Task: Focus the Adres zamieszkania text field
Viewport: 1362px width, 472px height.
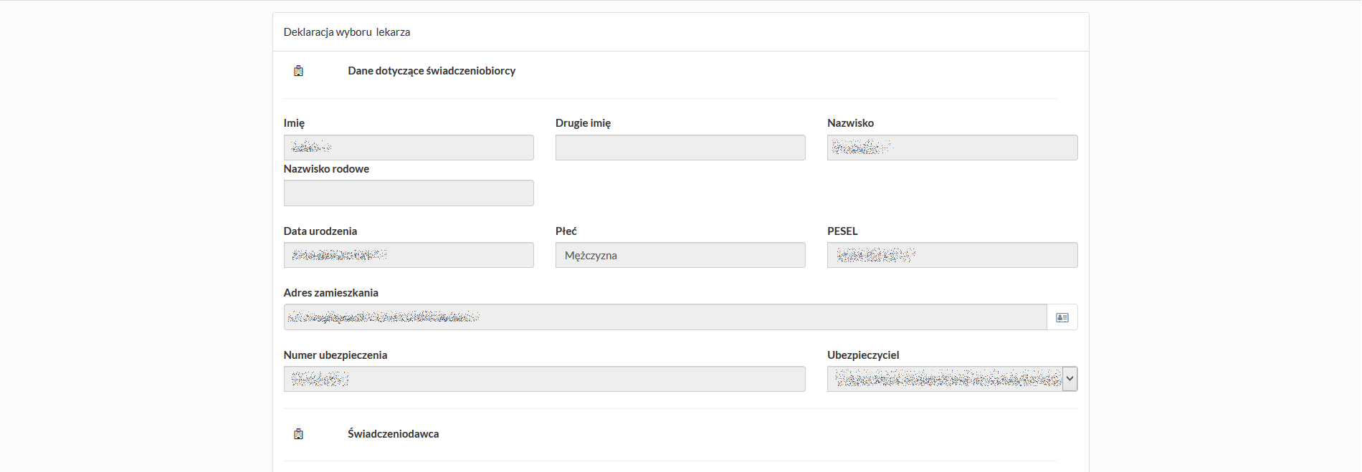Action: tap(665, 317)
